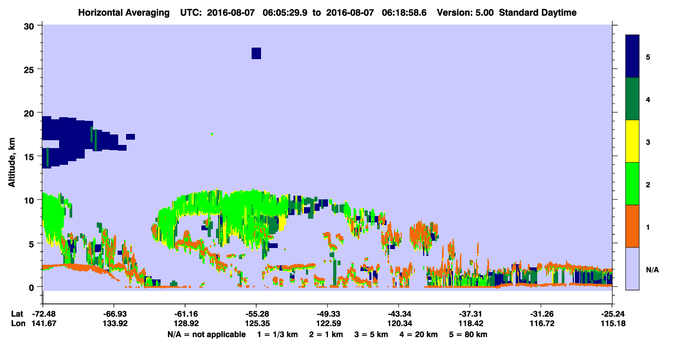Click the 'Lon' row label

click(x=17, y=323)
